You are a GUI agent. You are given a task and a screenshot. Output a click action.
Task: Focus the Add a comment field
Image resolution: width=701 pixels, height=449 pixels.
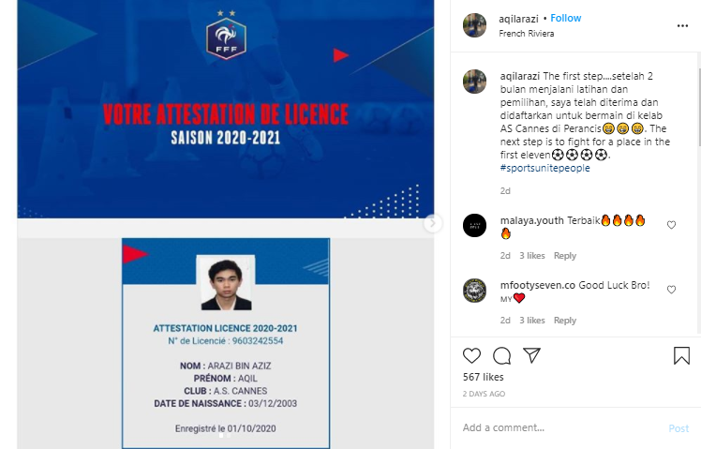(561, 428)
